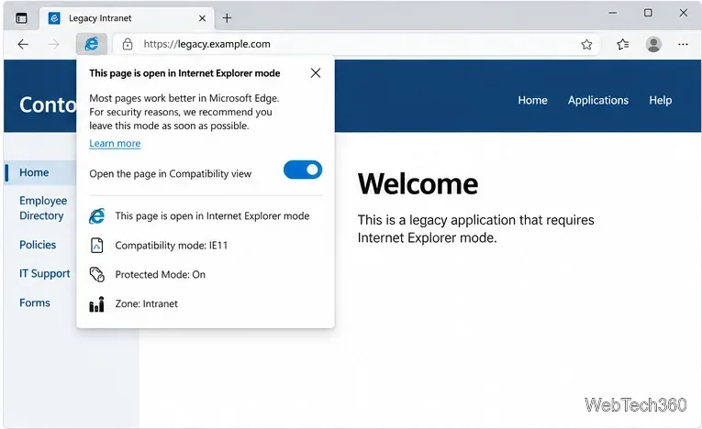View site info via lock icon
The image size is (702, 429).
(128, 44)
